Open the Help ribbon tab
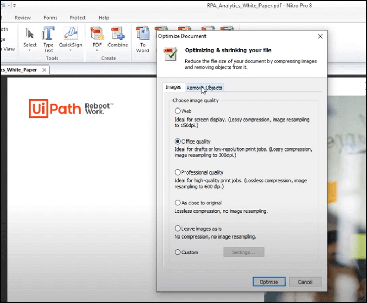 [104, 18]
